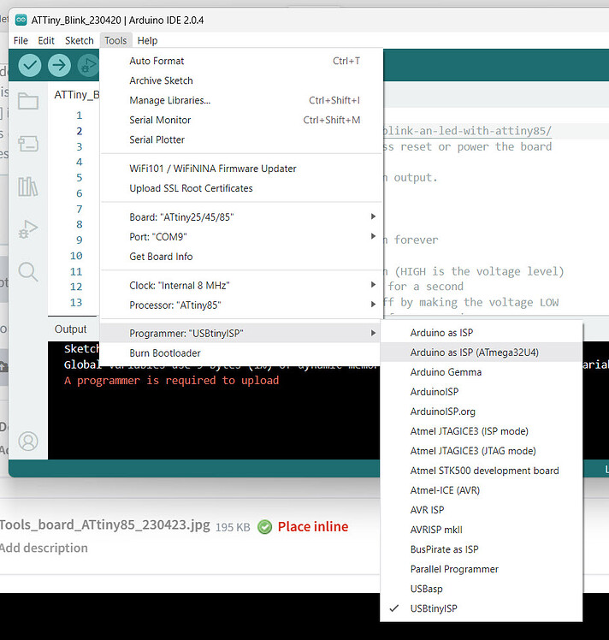Viewport: 609px width, 640px height.
Task: Open the Sketch menu
Action: click(x=80, y=40)
